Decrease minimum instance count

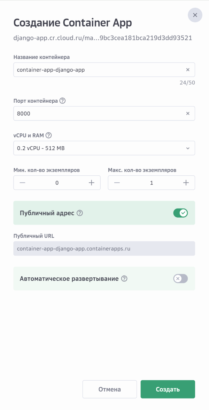[x=22, y=183]
